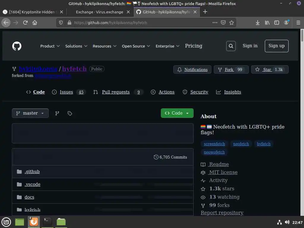This screenshot has height=228, width=304.
Task: Switch to the Issues tab
Action: (69, 92)
